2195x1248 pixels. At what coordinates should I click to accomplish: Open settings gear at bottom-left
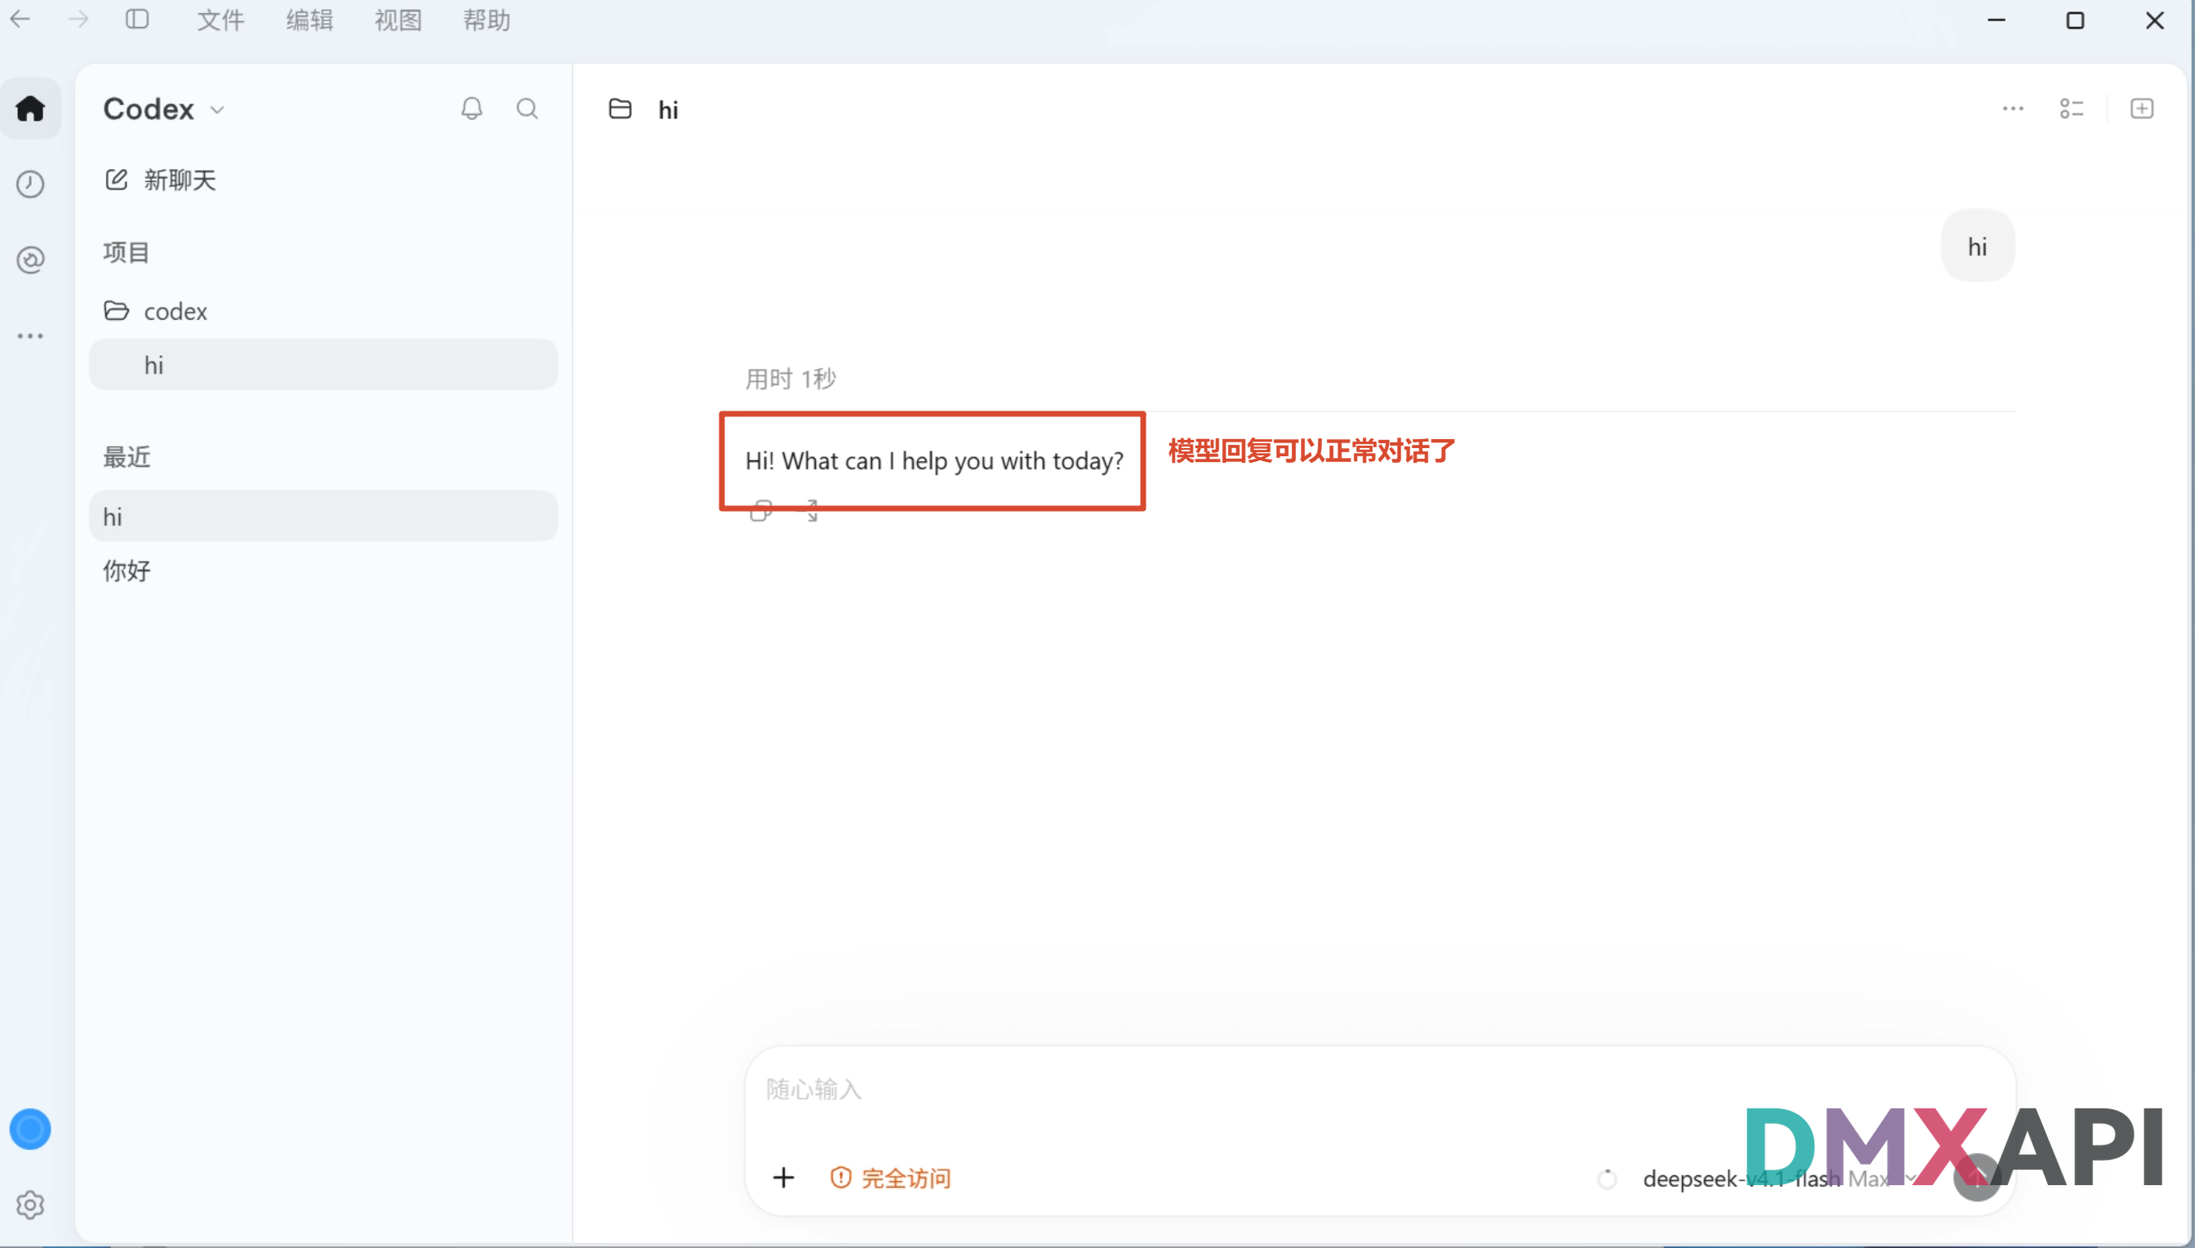coord(30,1205)
